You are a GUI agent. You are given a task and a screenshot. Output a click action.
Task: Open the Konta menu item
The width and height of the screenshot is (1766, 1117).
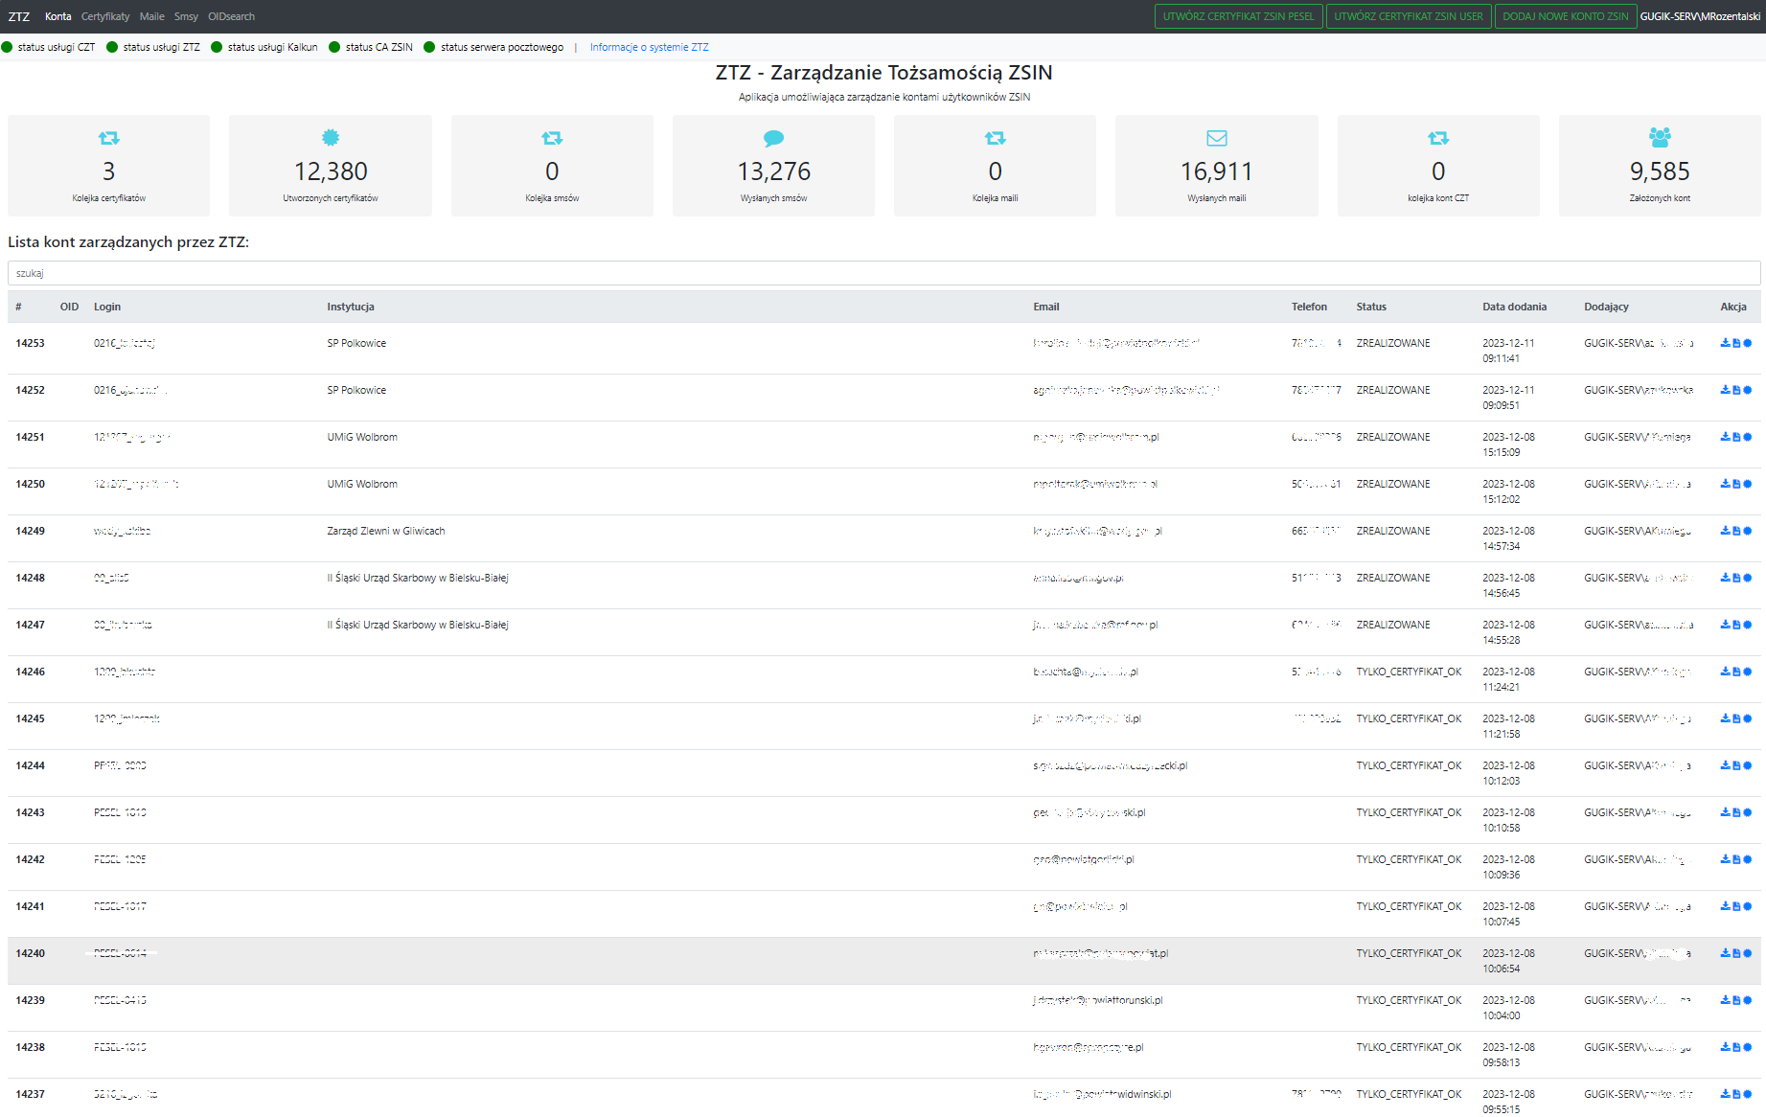[x=57, y=16]
